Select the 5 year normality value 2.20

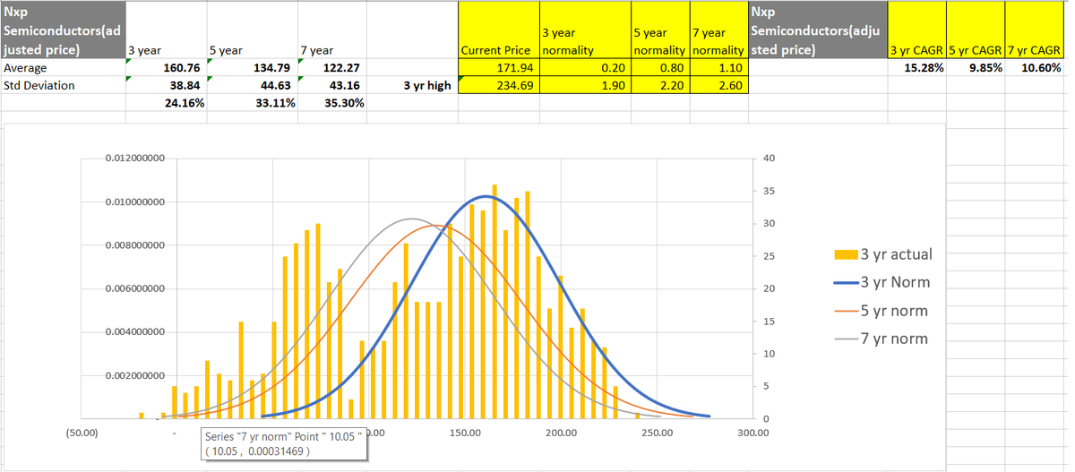660,85
